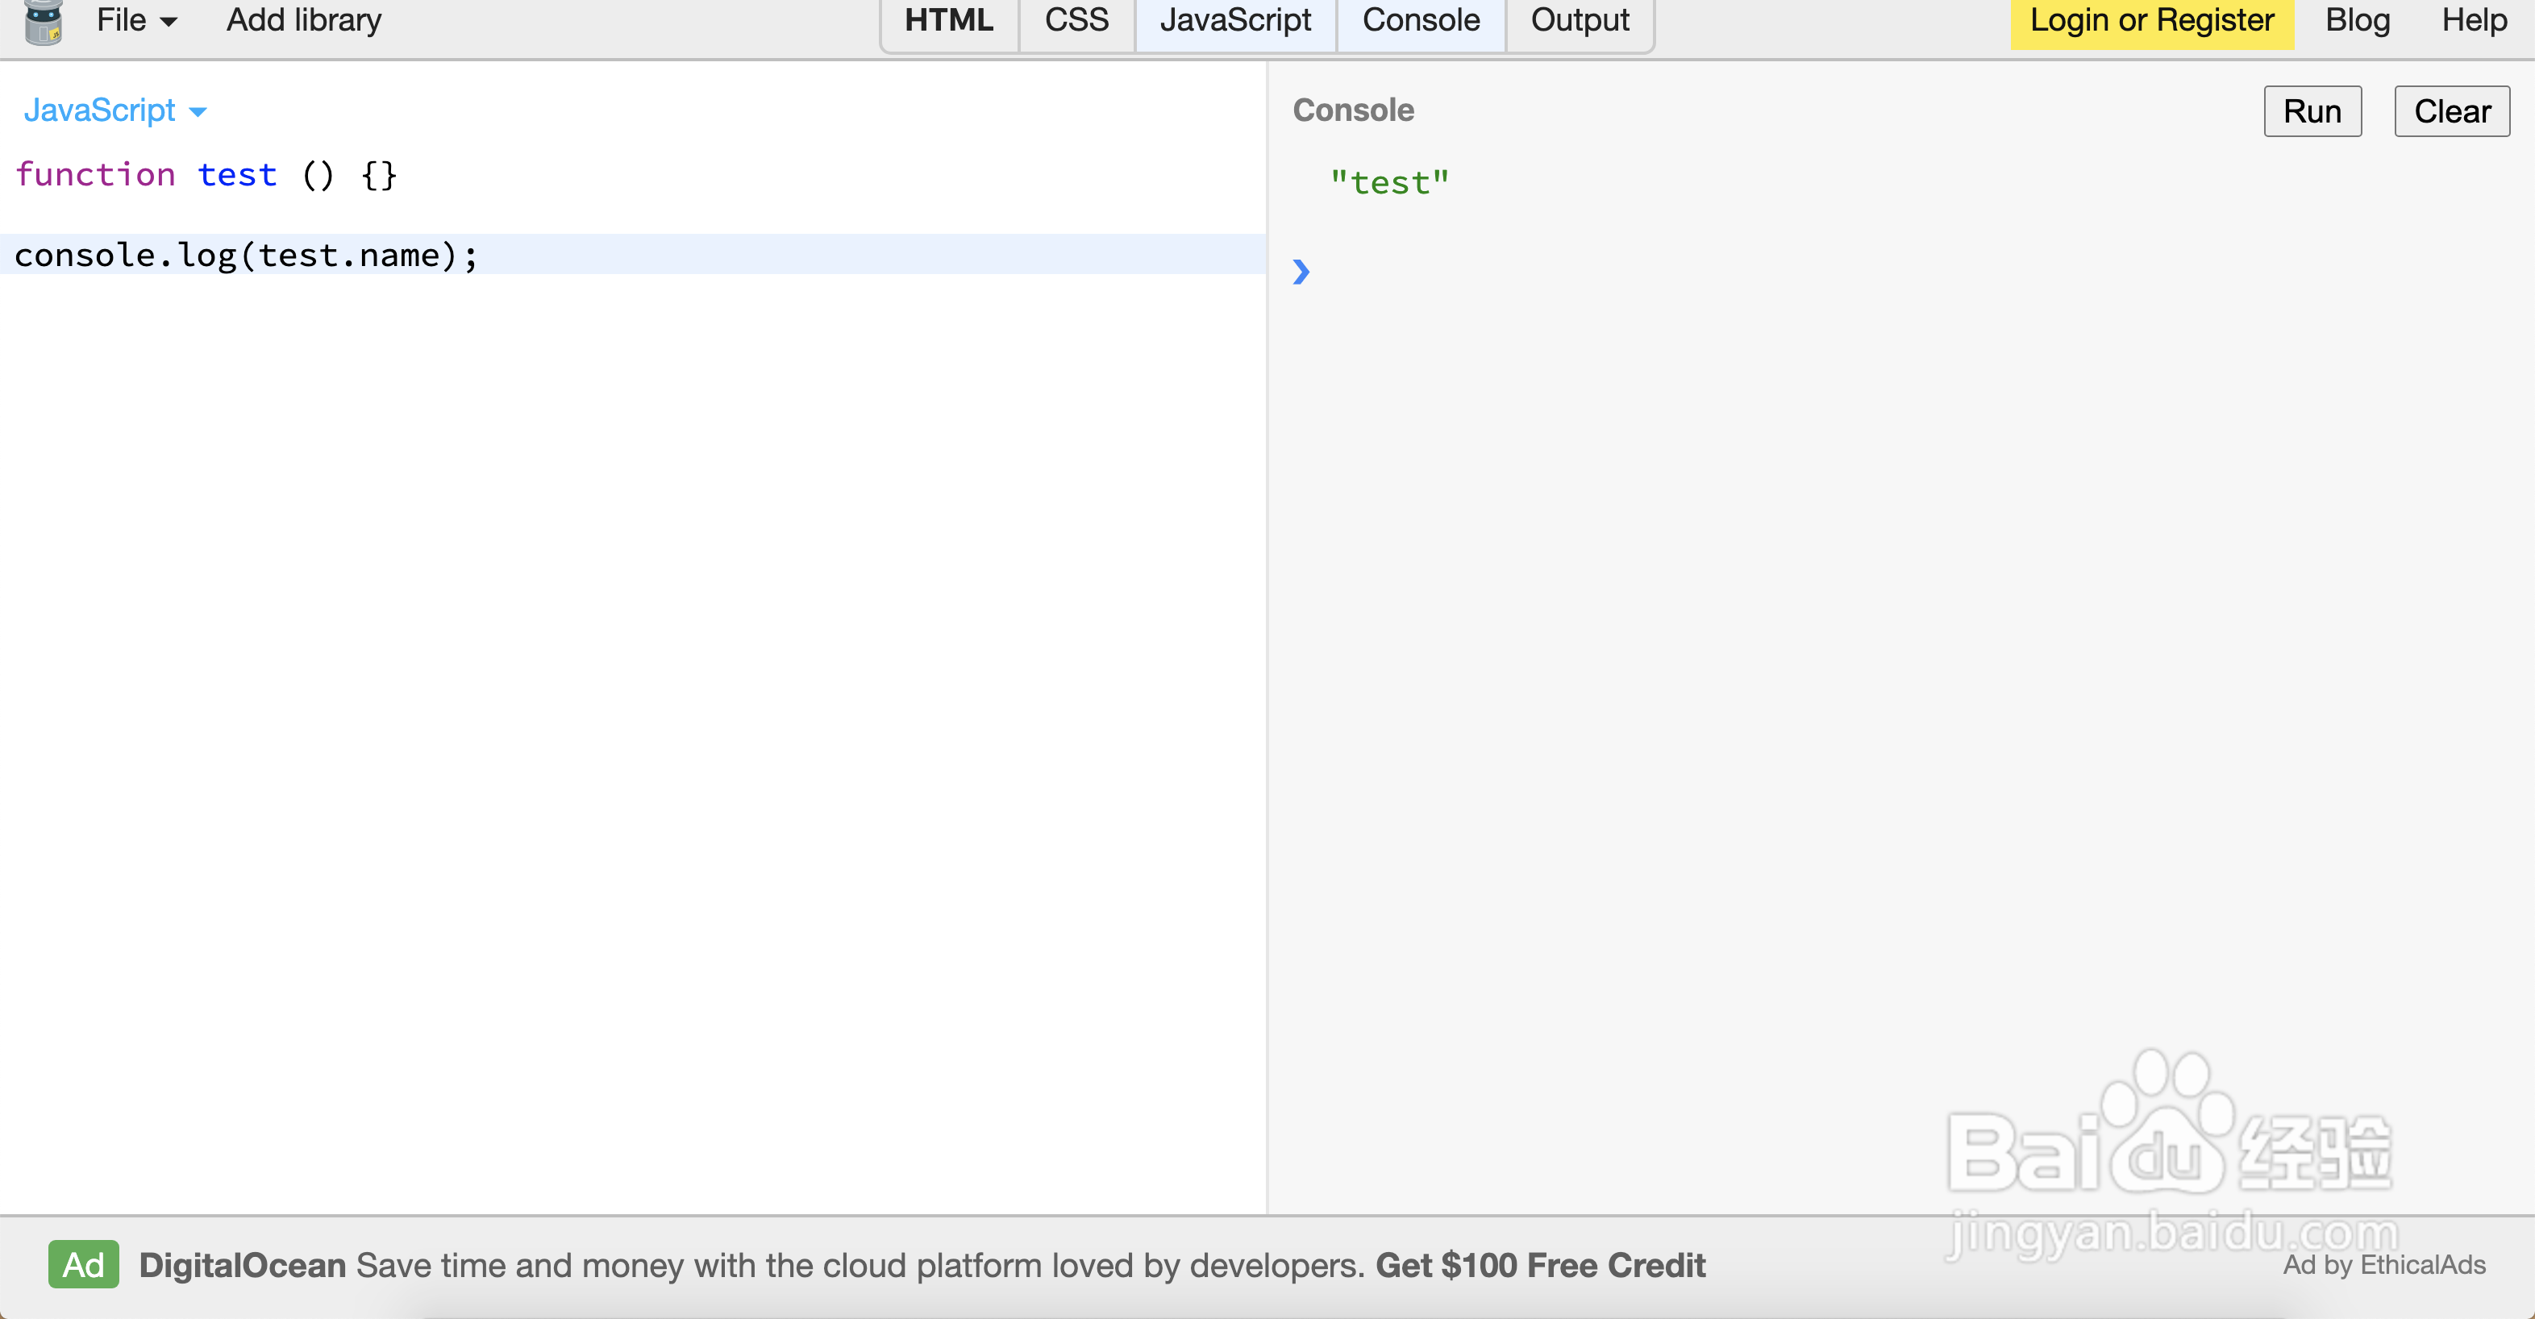2535x1319 pixels.
Task: Open the DigitalOcean ad link
Action: (922, 1265)
